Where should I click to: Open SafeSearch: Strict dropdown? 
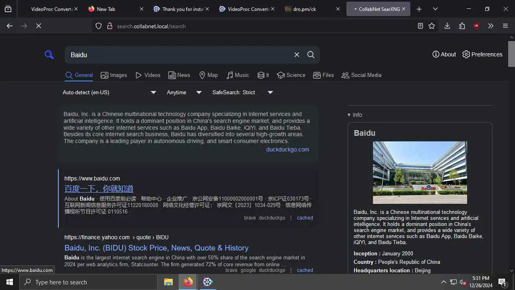(x=243, y=92)
